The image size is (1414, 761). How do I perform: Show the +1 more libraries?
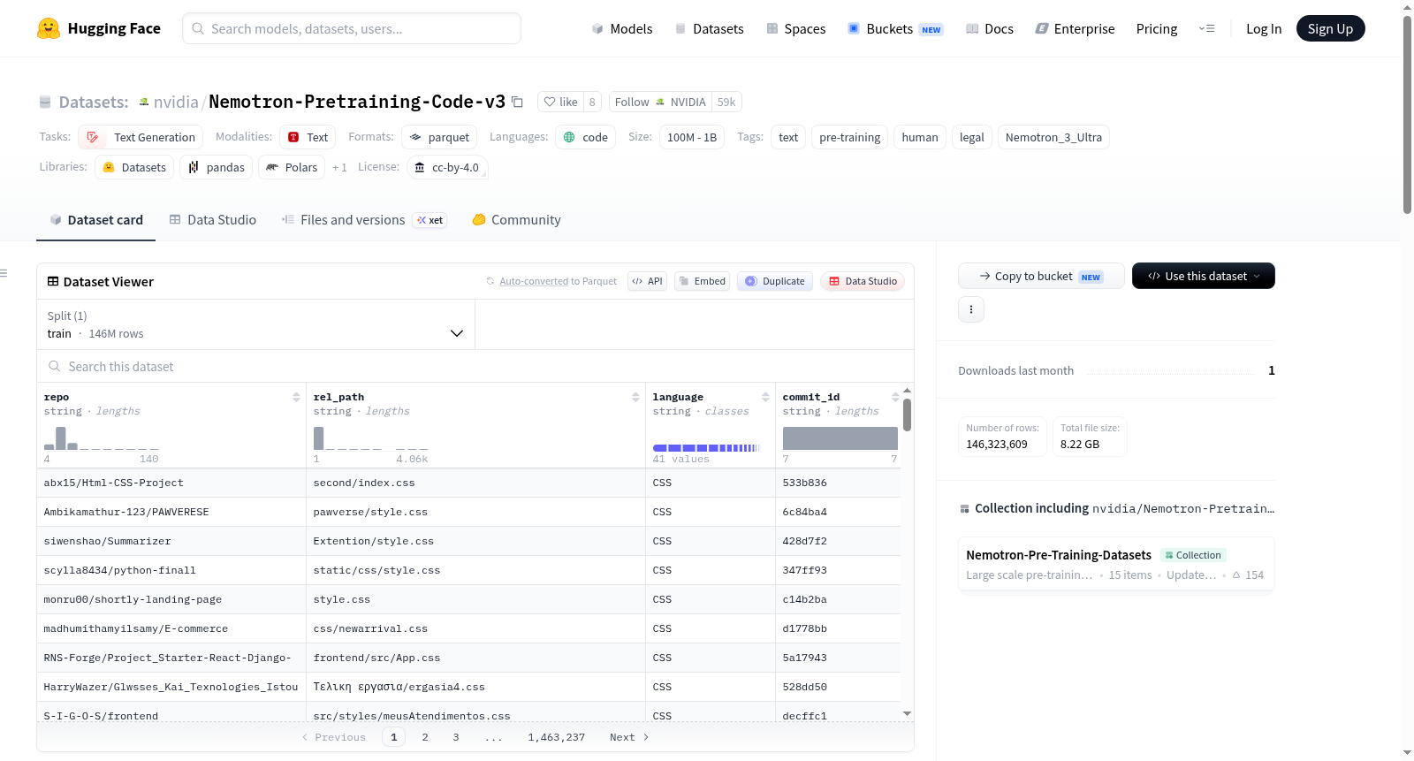(339, 167)
